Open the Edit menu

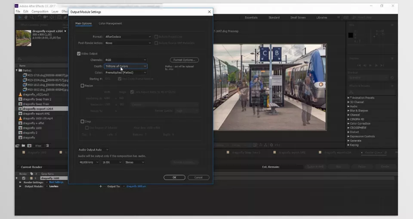click(25, 12)
